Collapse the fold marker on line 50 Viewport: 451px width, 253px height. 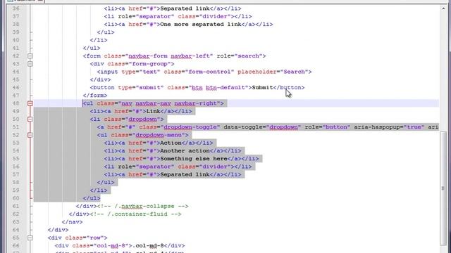click(x=30, y=119)
